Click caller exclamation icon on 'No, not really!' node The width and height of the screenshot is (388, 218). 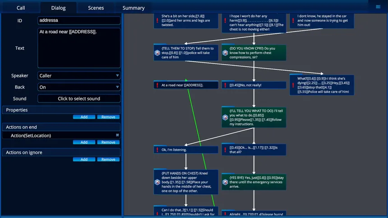click(225, 85)
